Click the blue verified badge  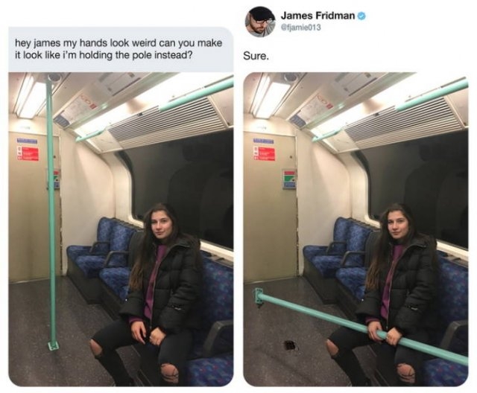click(x=362, y=16)
